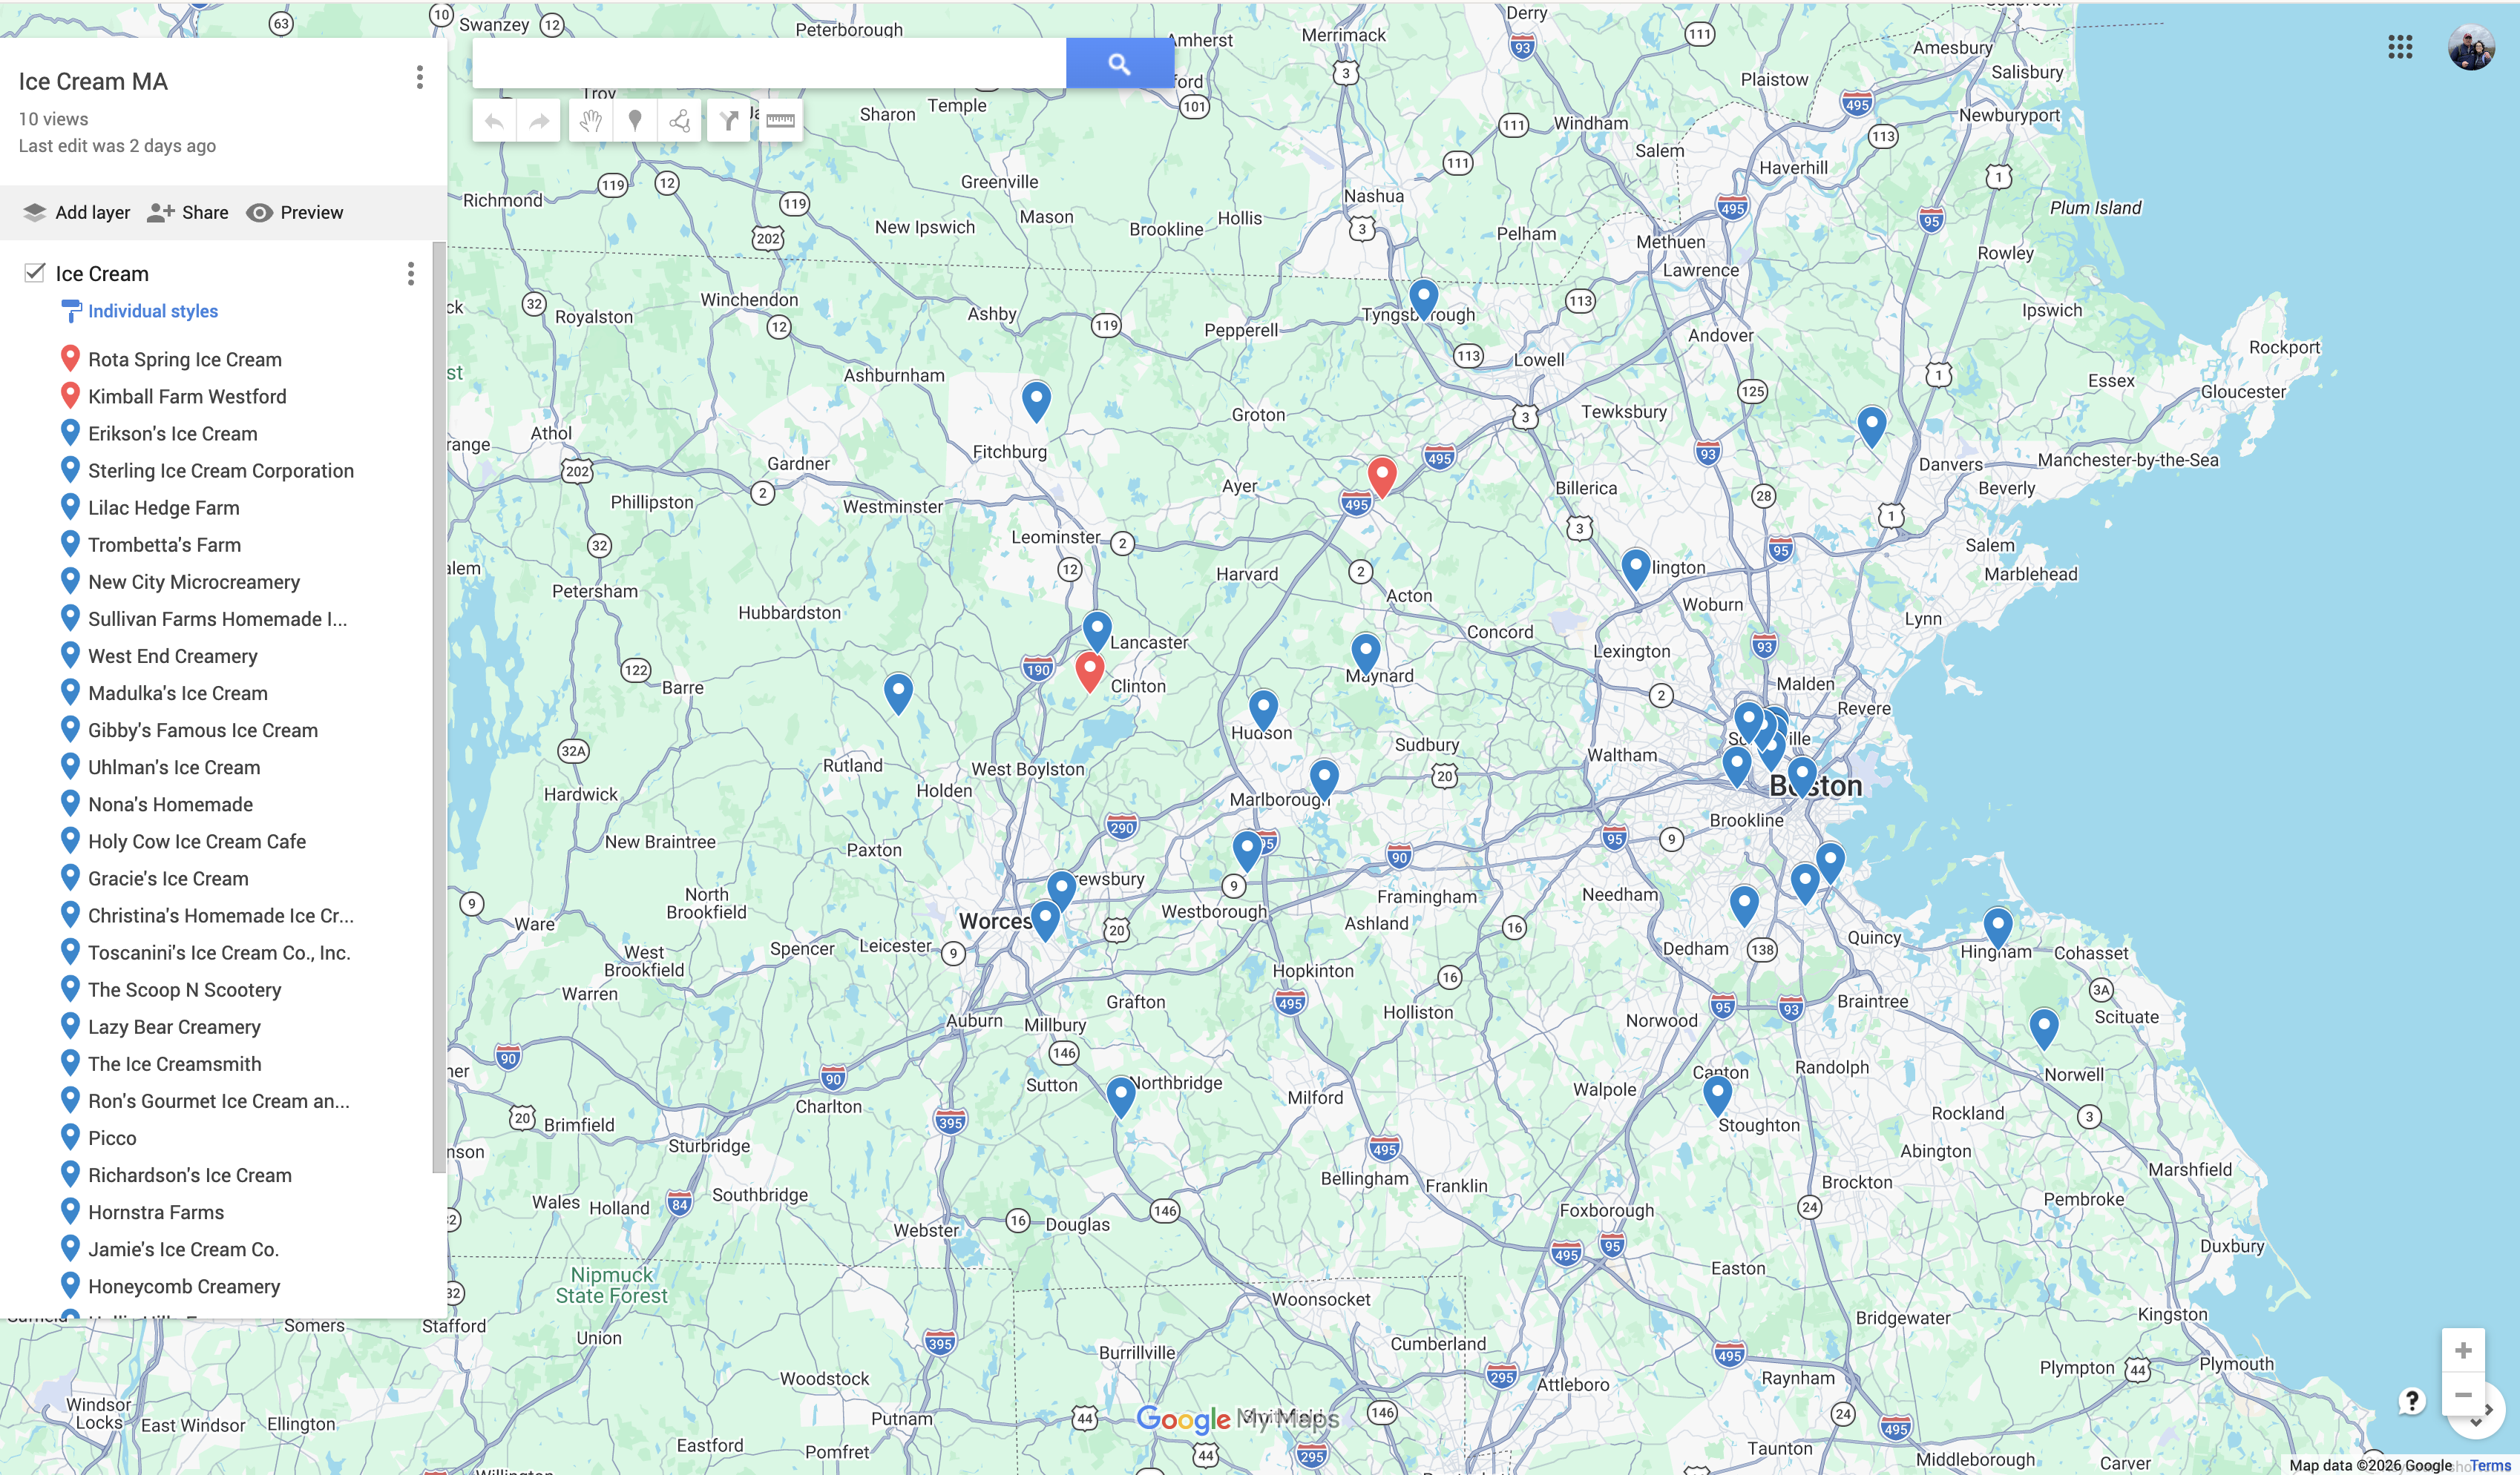
Task: Click the Add directions tool
Action: coord(728,121)
